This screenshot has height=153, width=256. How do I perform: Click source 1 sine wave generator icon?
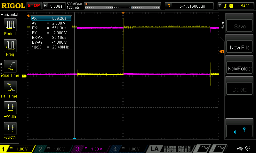tap(203, 149)
